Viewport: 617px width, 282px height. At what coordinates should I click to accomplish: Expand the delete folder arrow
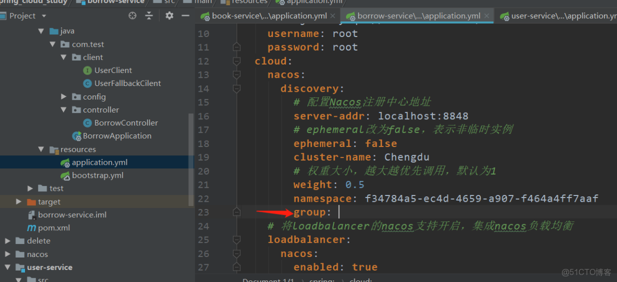pos(7,241)
